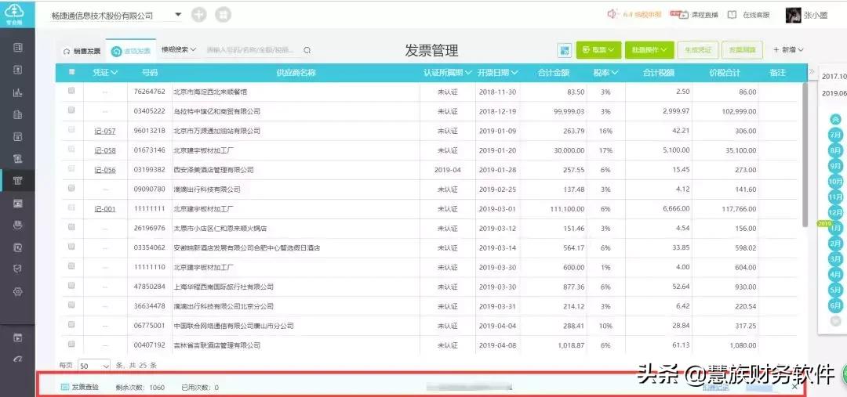
Task: Toggle the select-all checkbox in table header
Action: [x=71, y=72]
